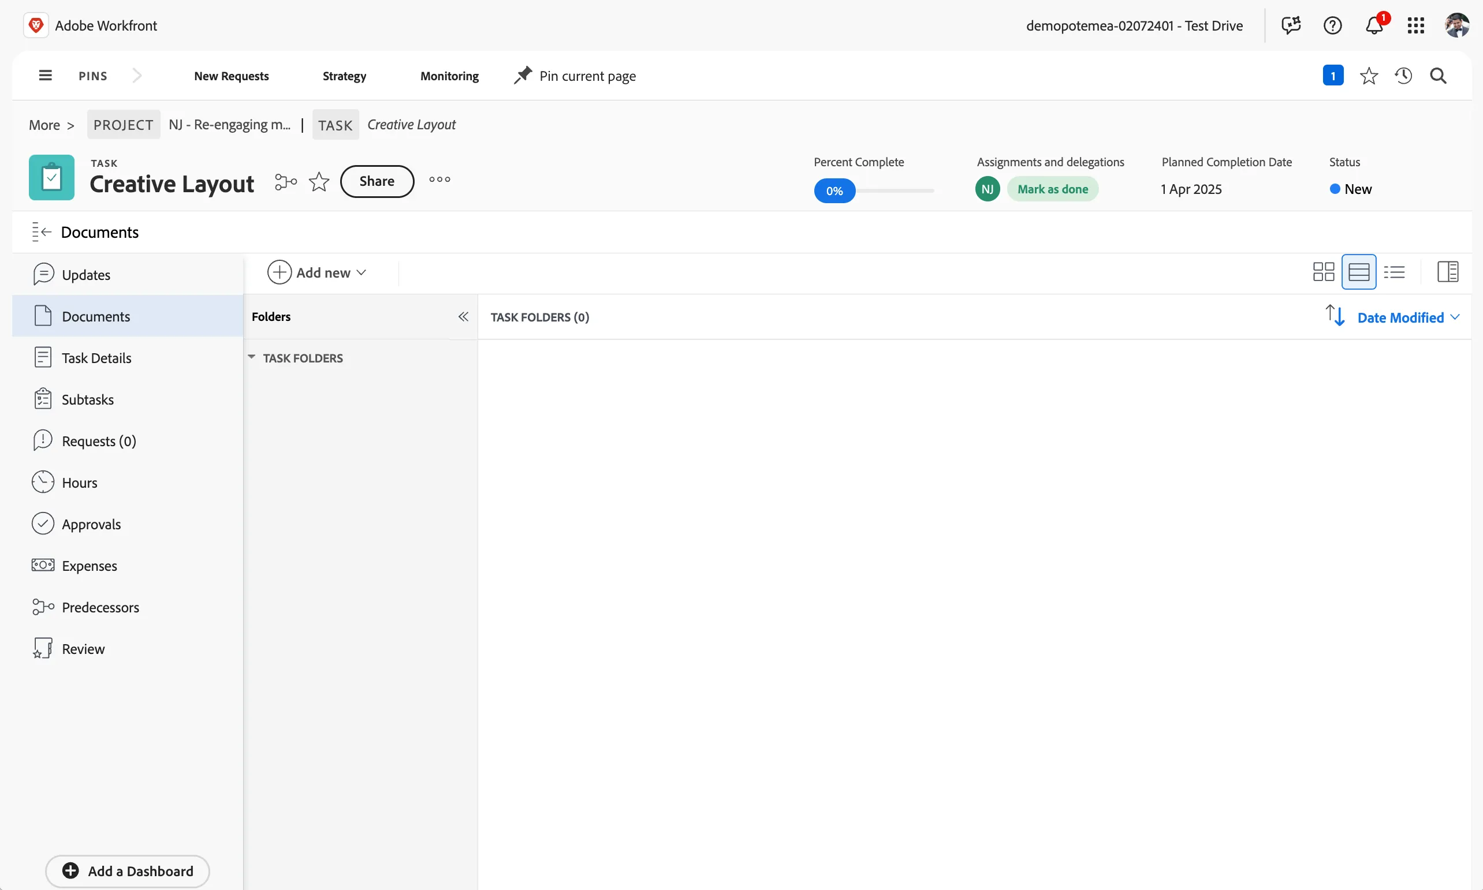Expand the PINS chevron
Image resolution: width=1483 pixels, height=890 pixels.
pyautogui.click(x=137, y=76)
